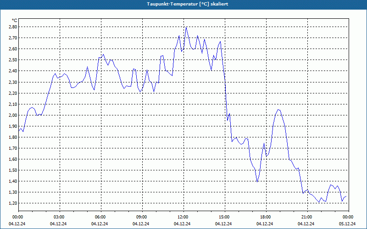Select the '09:00' time label
This screenshot has height=229, width=367.
[142, 217]
